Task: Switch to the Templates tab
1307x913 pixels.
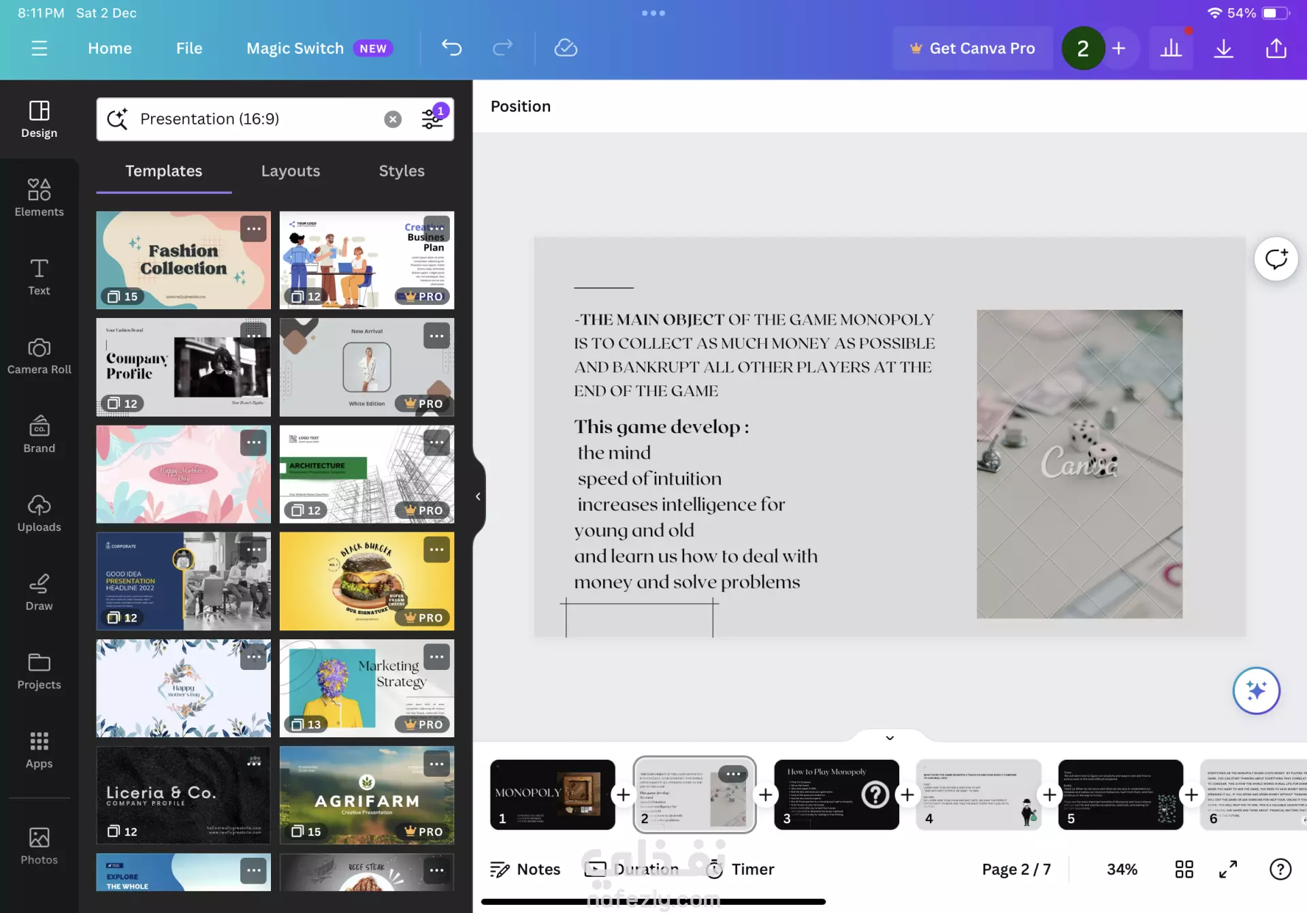Action: (163, 171)
